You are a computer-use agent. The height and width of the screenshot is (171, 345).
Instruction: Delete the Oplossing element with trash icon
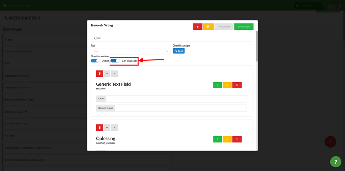coord(99,128)
